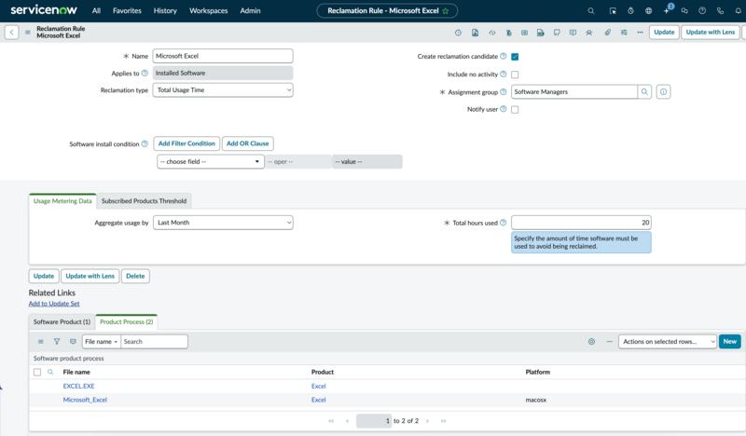Tick the select-all checkbox in list header
Viewport: 746px width, 436px height.
[37, 372]
